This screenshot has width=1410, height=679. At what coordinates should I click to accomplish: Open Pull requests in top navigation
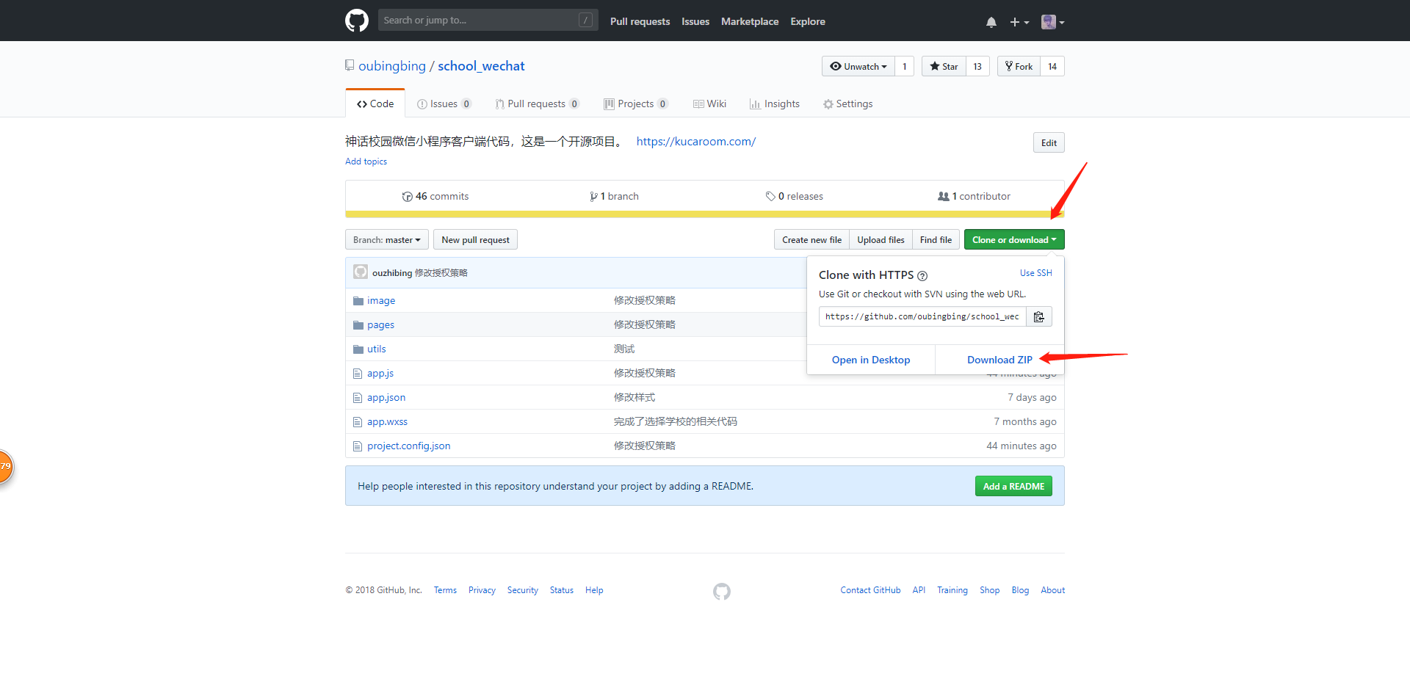[640, 21]
